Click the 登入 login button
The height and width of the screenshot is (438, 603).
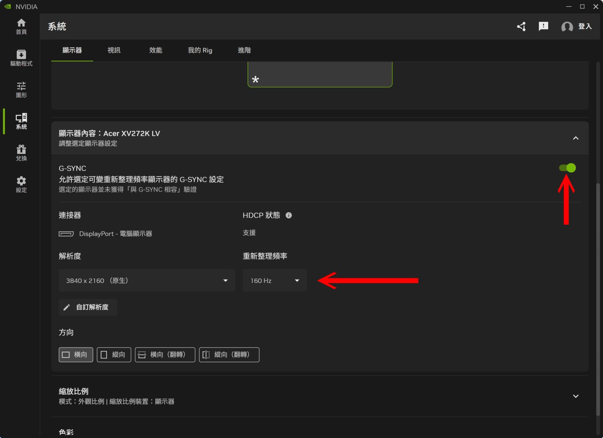pos(585,26)
